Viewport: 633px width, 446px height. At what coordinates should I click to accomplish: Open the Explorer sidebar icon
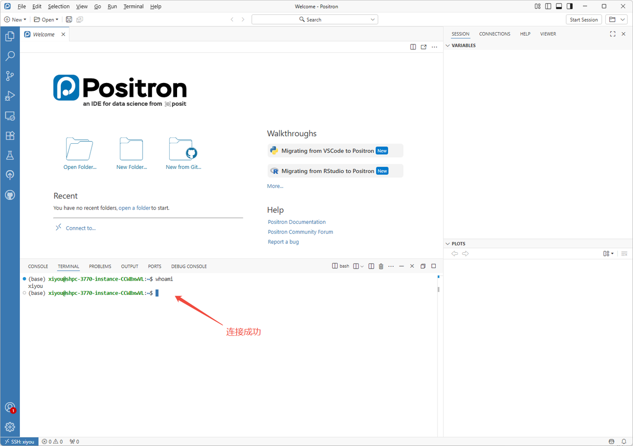pos(10,36)
